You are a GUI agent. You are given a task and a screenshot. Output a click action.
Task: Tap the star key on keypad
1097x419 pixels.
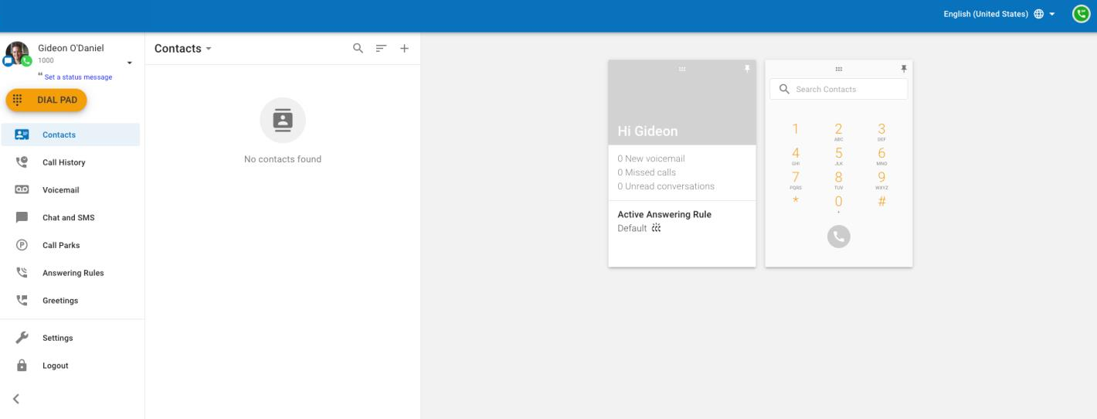pos(796,202)
